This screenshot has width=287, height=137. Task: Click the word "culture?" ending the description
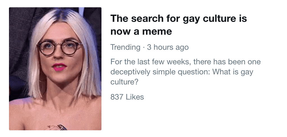tap(125, 82)
